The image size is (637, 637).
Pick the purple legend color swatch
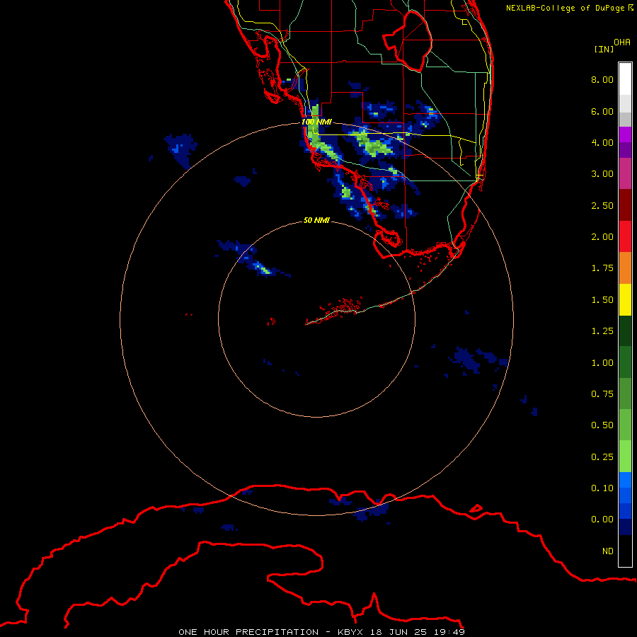625,134
